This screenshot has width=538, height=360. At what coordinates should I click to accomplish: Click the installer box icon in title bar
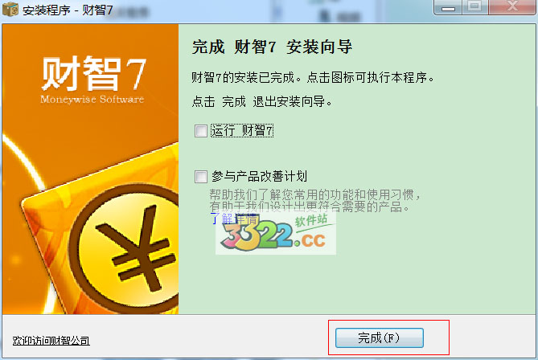click(x=10, y=9)
